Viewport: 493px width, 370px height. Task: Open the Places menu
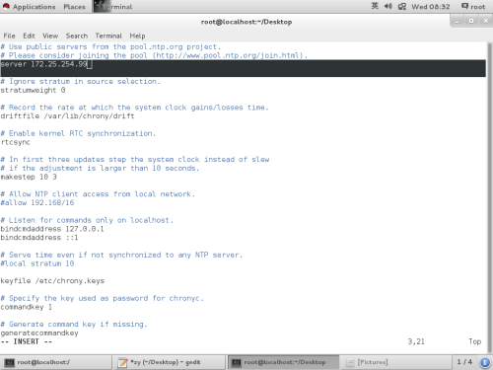coord(74,7)
